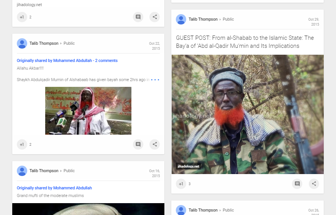Select 'Grand mufti of the moderate muslims' text

50,195
